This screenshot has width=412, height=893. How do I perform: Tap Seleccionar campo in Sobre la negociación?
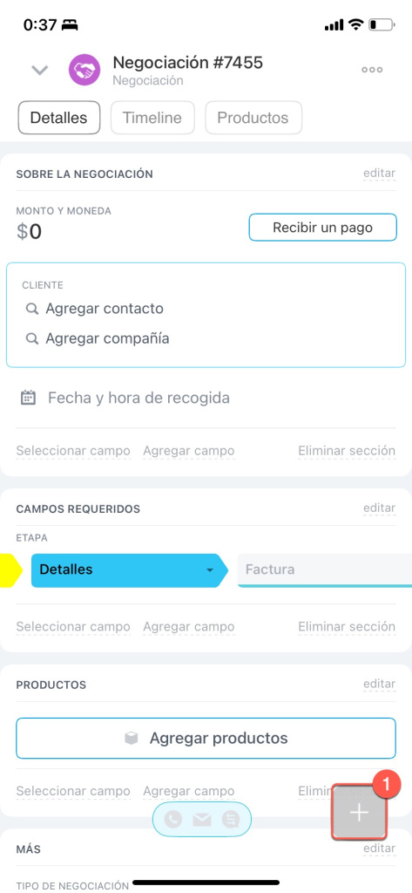click(x=73, y=451)
